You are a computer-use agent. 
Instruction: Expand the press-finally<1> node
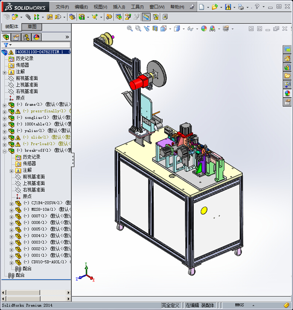pyautogui.click(x=4, y=112)
